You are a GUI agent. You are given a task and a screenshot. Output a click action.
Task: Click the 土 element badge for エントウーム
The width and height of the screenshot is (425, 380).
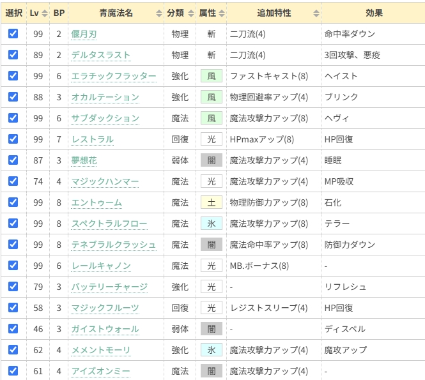(211, 202)
